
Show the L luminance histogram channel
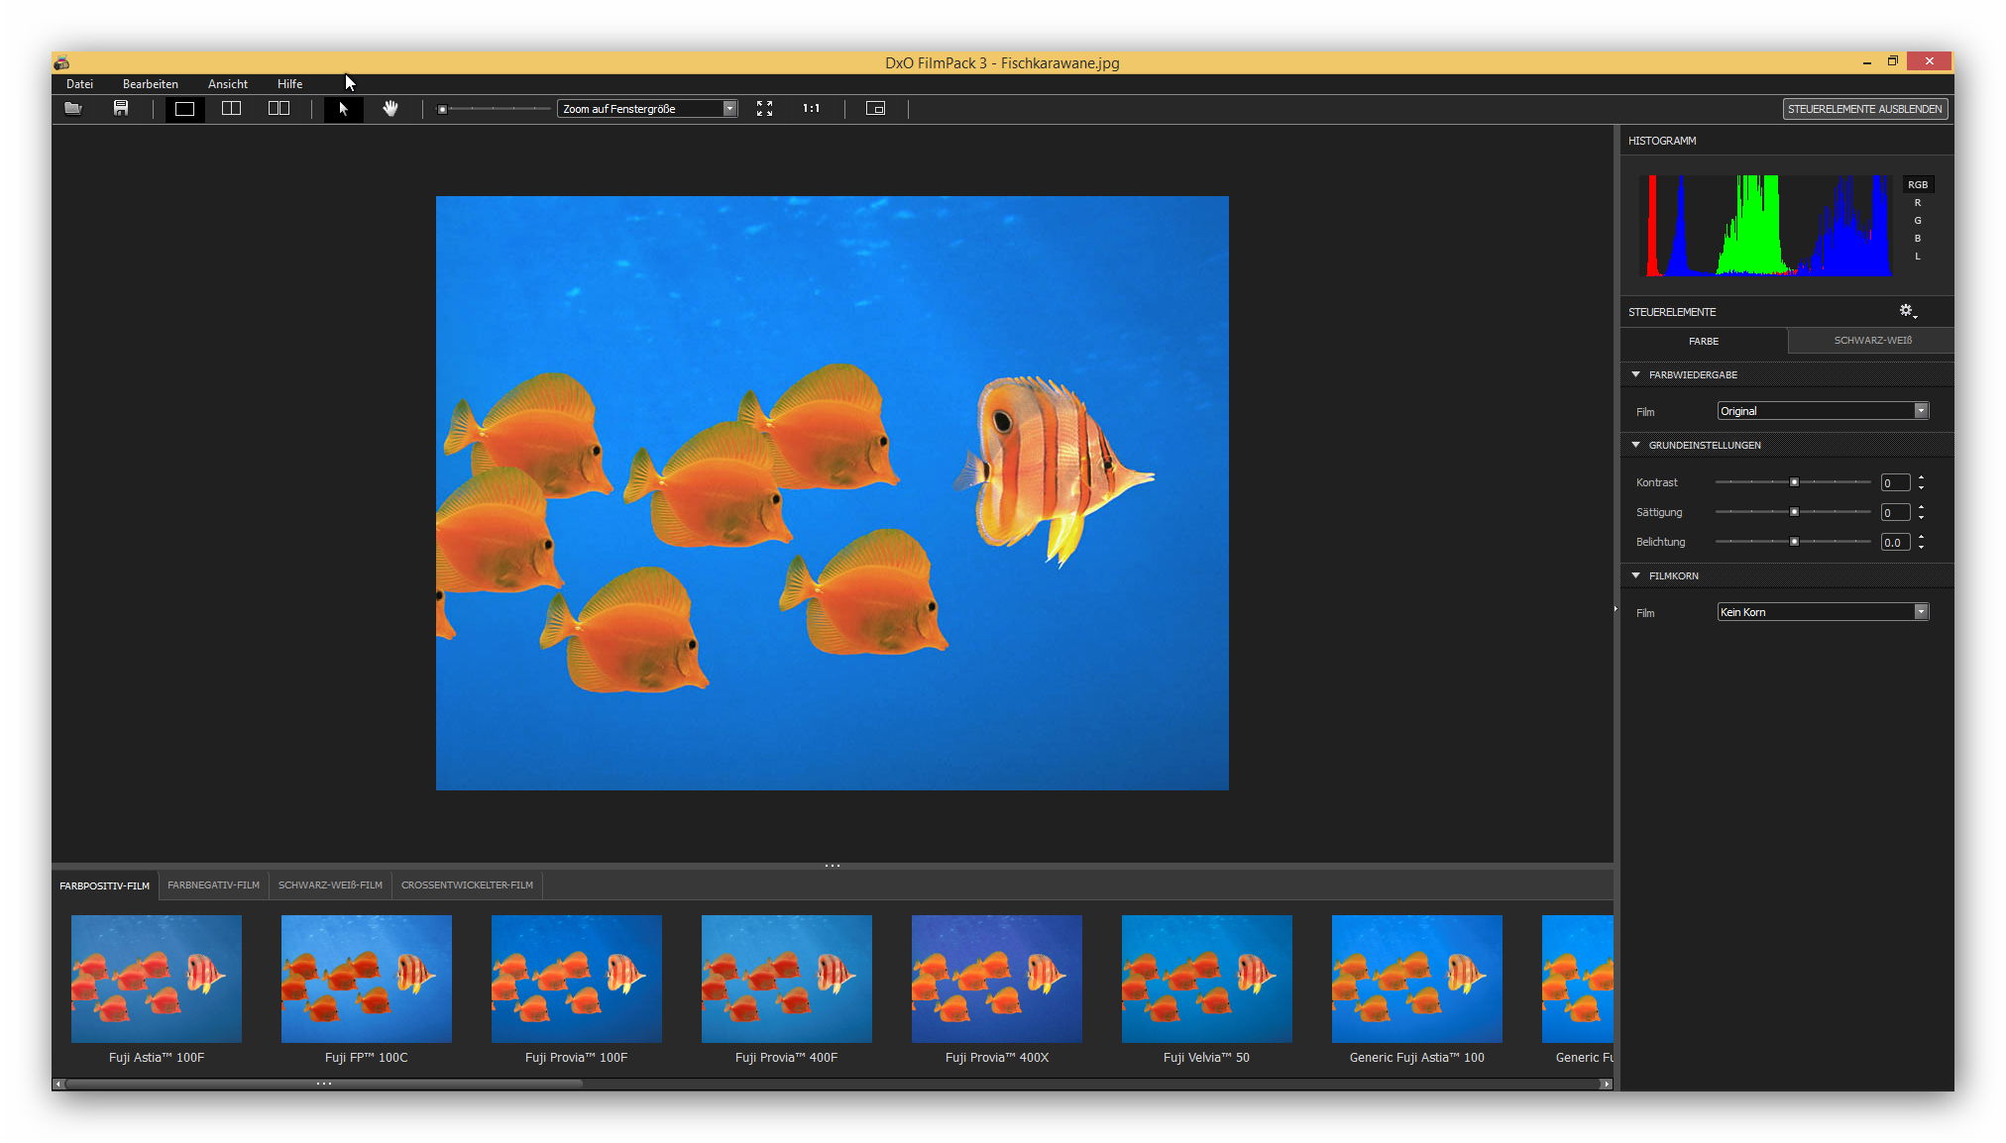tap(1917, 257)
